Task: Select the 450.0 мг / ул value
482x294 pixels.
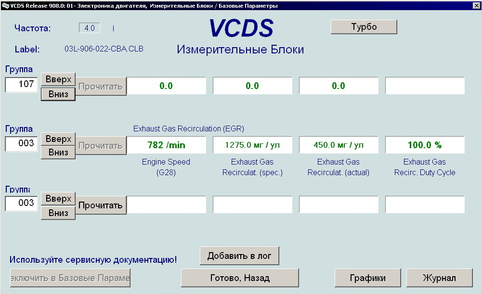Action: [x=339, y=145]
